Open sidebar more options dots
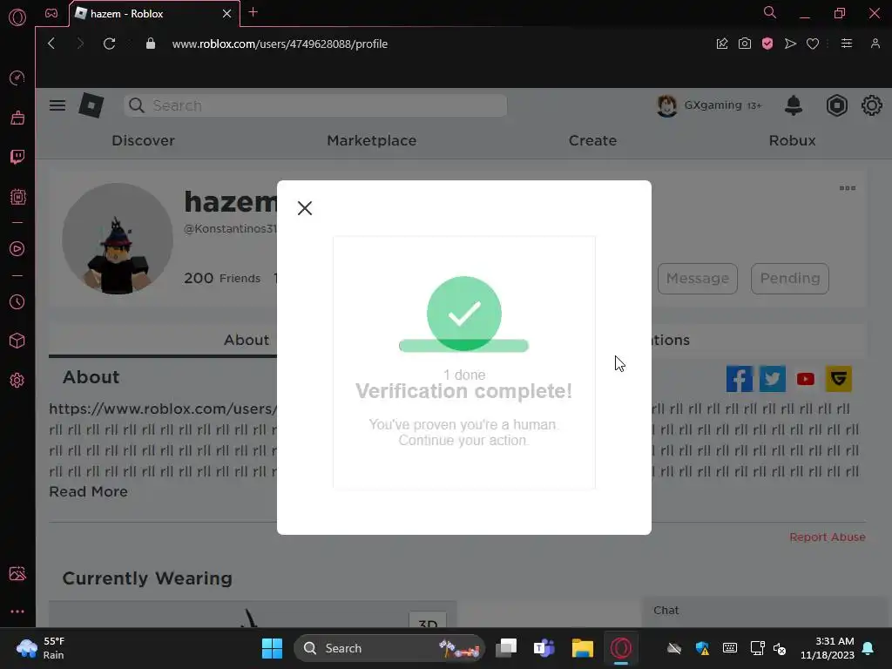This screenshot has height=669, width=892. (17, 612)
